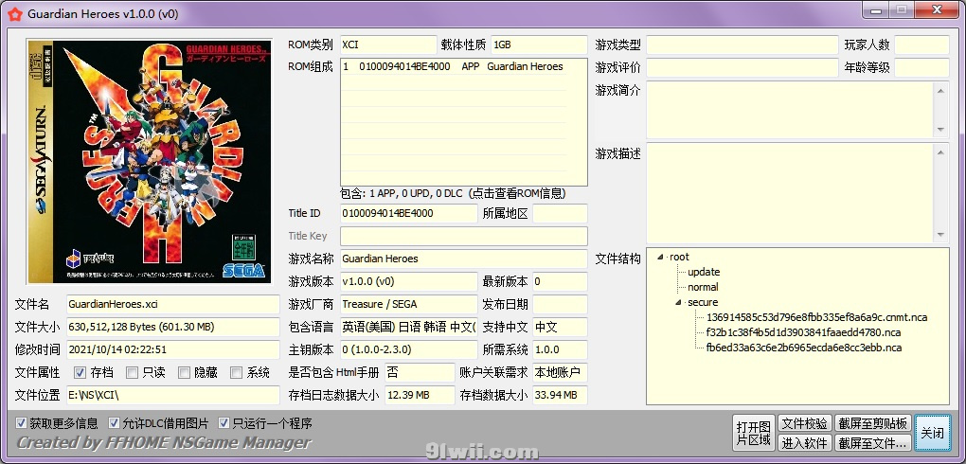Close the window with the red X button
This screenshot has width=966, height=464.
point(937,10)
